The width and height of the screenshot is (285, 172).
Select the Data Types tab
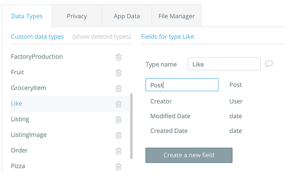pos(26,16)
